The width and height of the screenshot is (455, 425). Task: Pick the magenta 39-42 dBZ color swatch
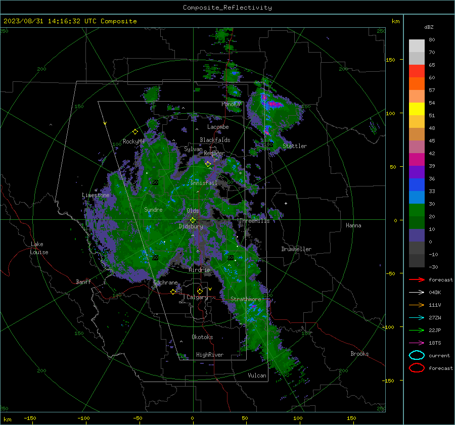pyautogui.click(x=417, y=159)
